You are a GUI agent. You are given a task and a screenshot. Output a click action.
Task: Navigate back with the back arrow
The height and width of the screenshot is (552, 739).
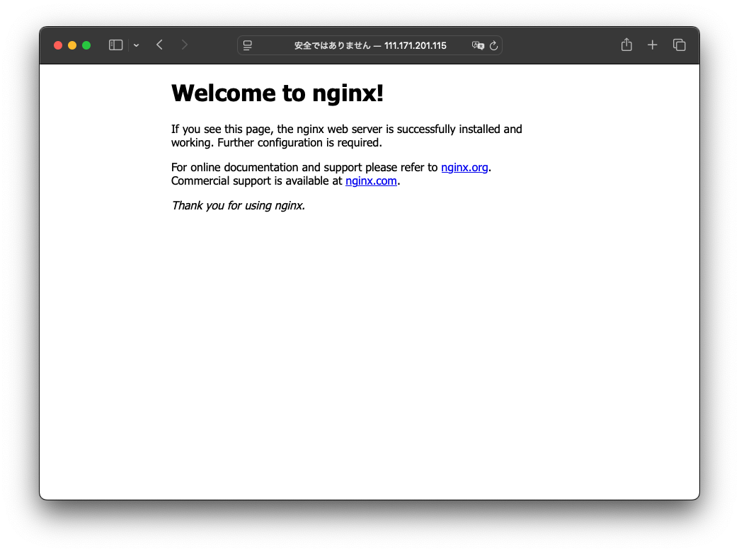159,45
